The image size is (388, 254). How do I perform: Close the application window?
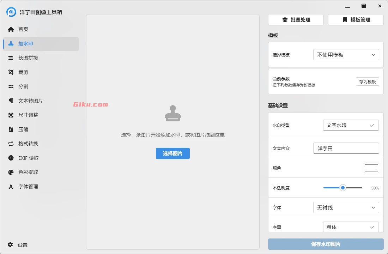coord(380,6)
